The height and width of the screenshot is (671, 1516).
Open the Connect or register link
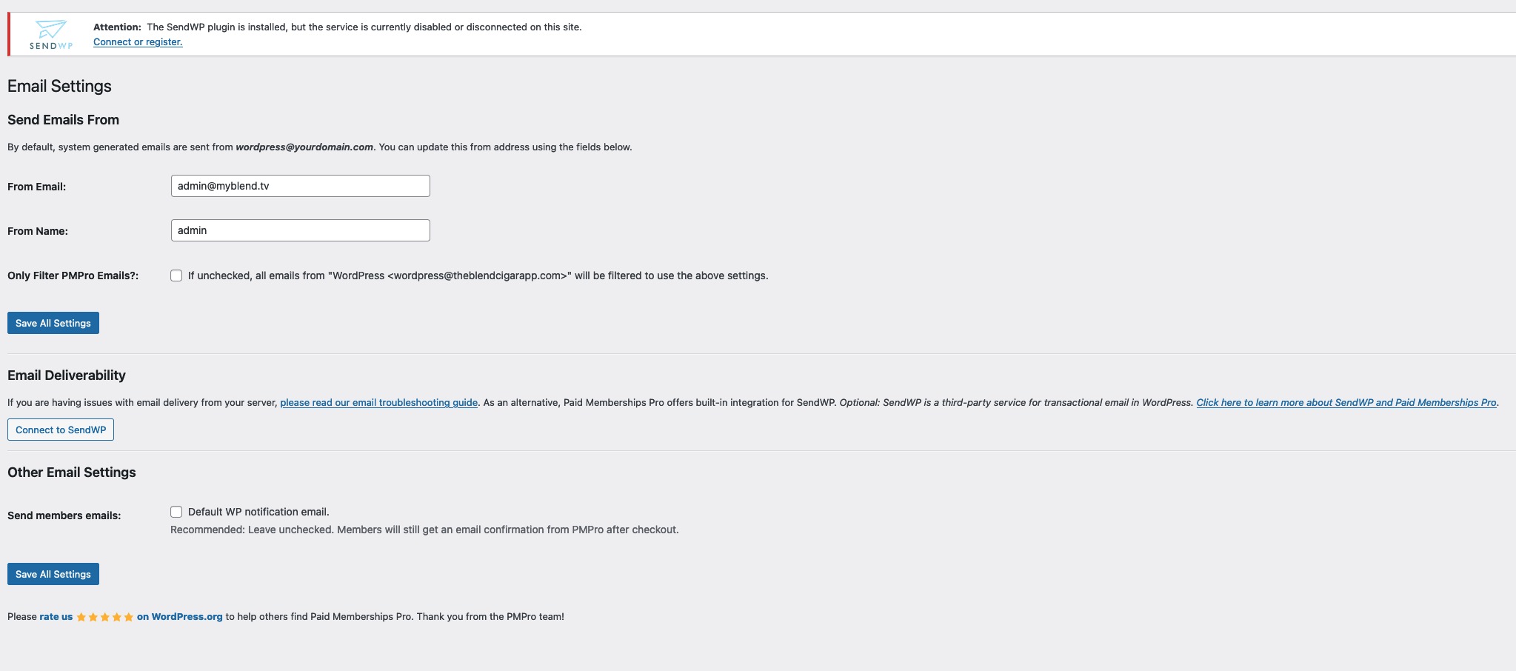[138, 42]
